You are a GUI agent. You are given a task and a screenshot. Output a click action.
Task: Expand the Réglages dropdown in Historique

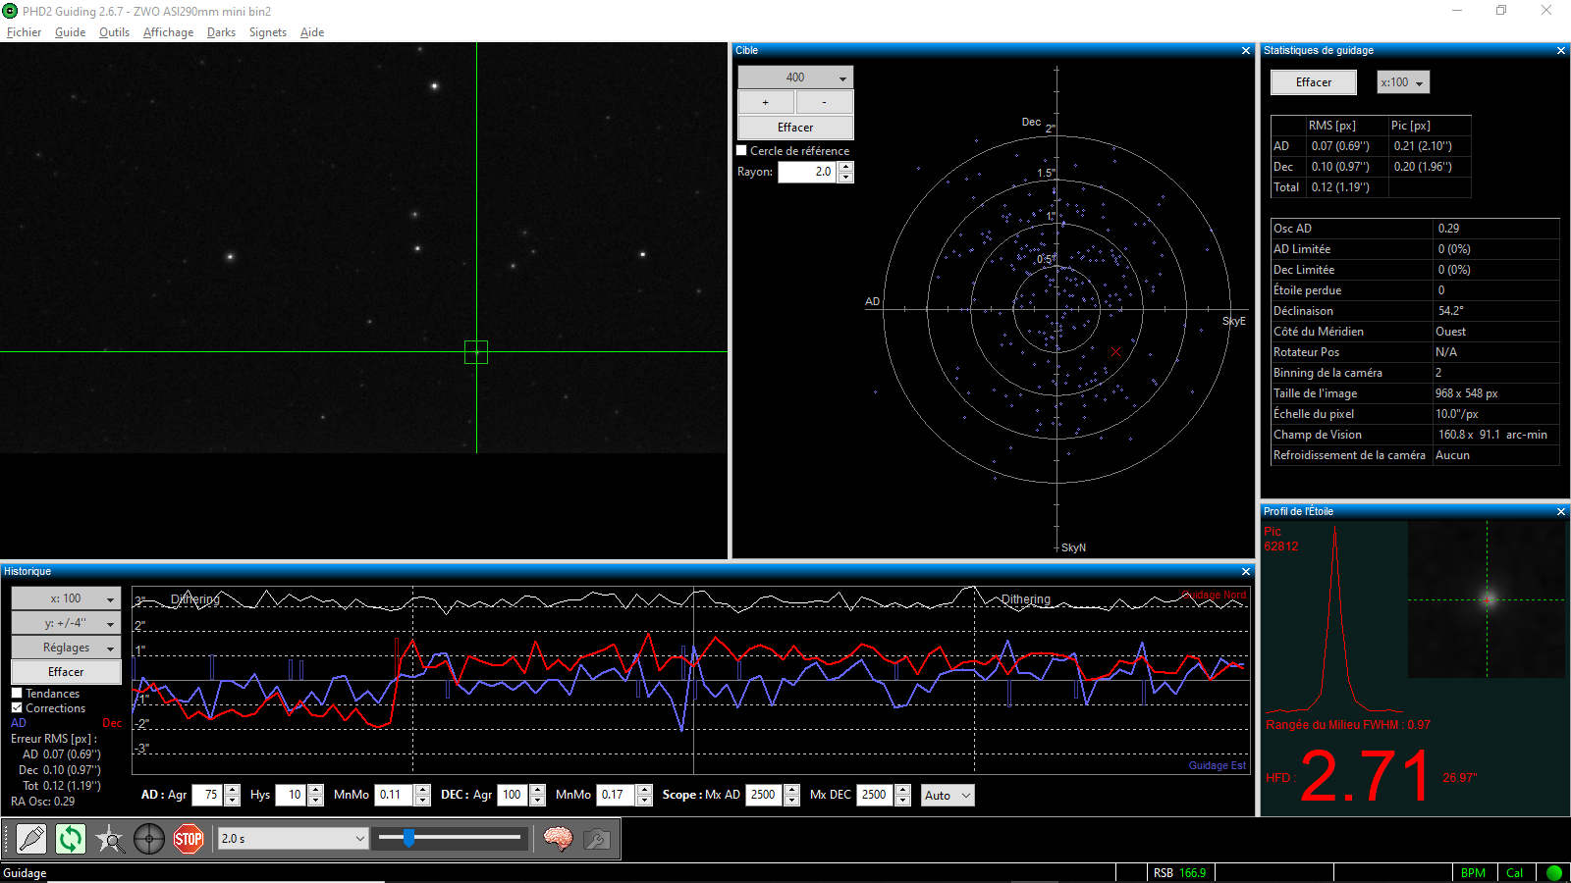point(66,648)
